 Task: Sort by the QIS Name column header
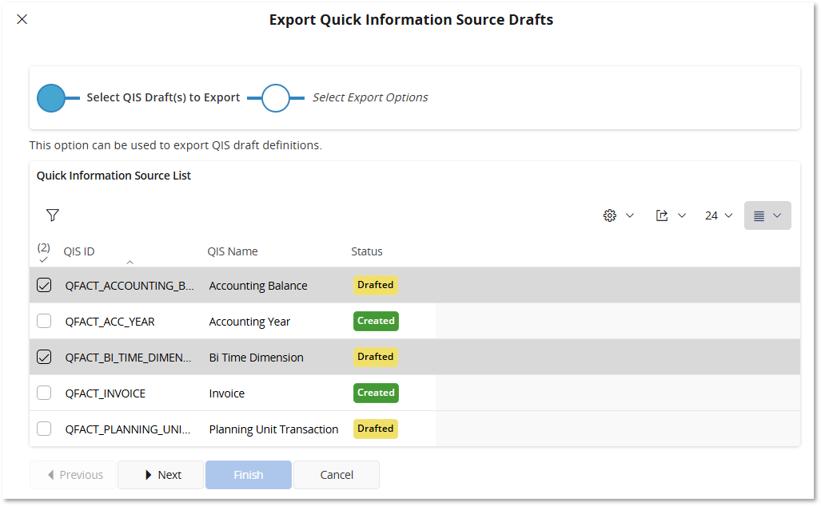click(233, 251)
